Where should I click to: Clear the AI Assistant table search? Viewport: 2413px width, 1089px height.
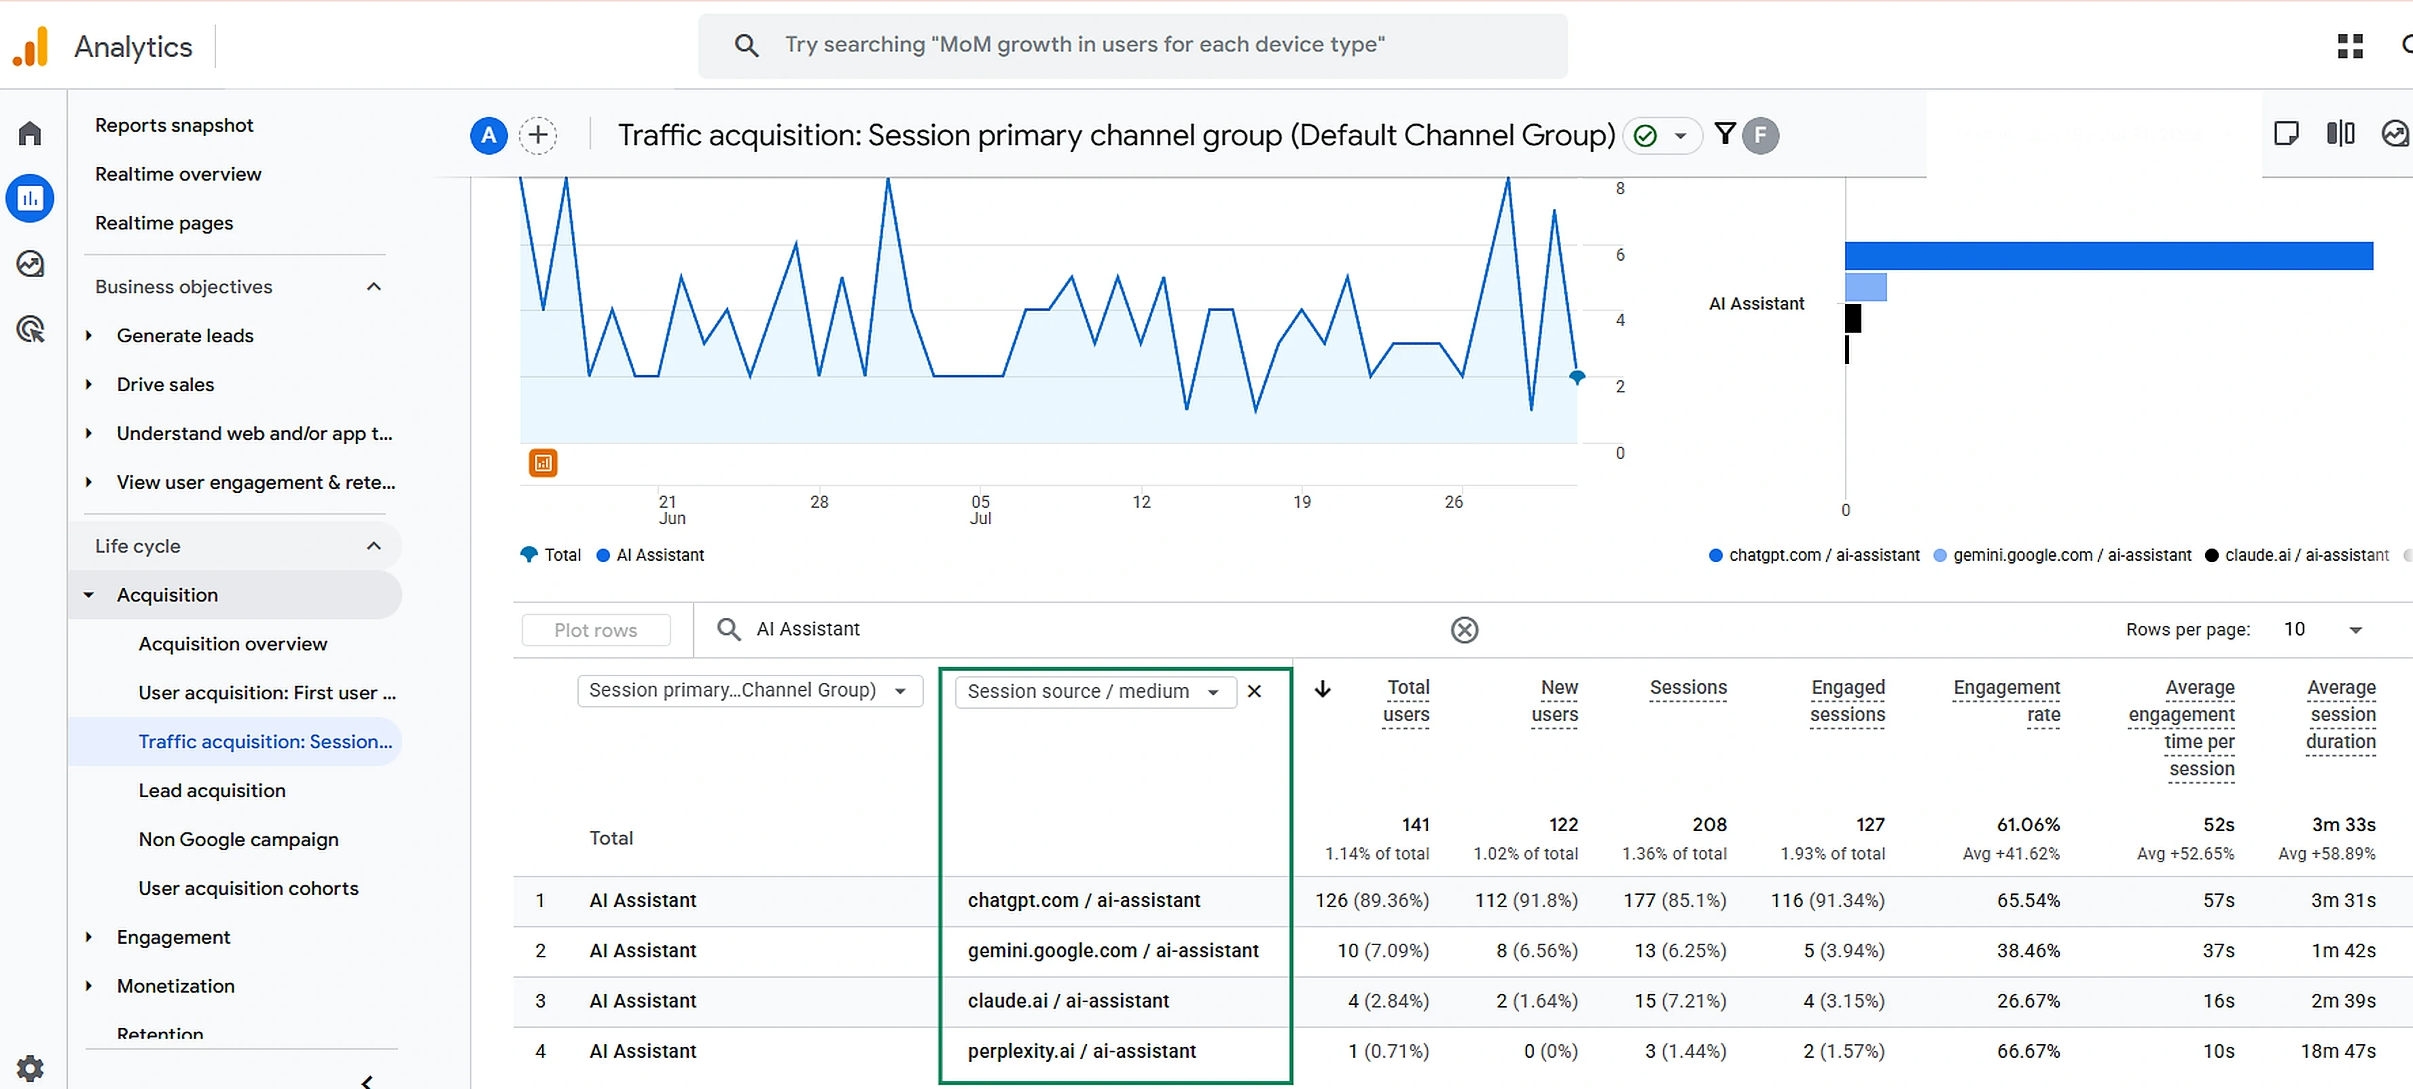click(x=1464, y=630)
